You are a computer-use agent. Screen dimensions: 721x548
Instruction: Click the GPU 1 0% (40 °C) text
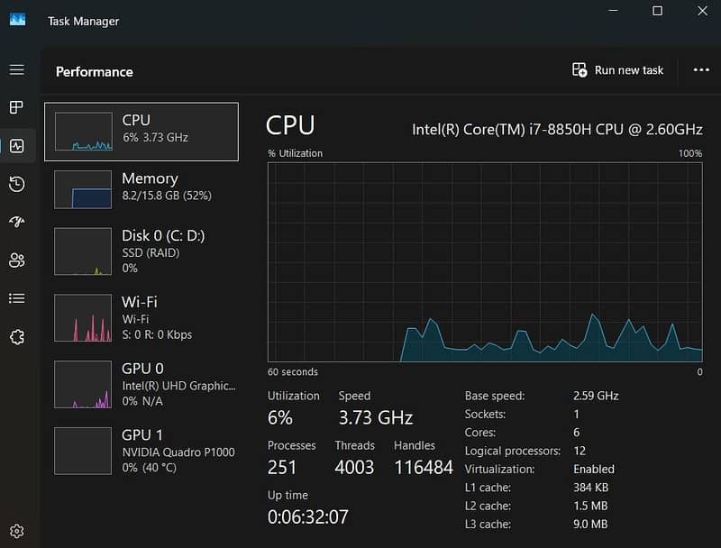click(x=149, y=468)
